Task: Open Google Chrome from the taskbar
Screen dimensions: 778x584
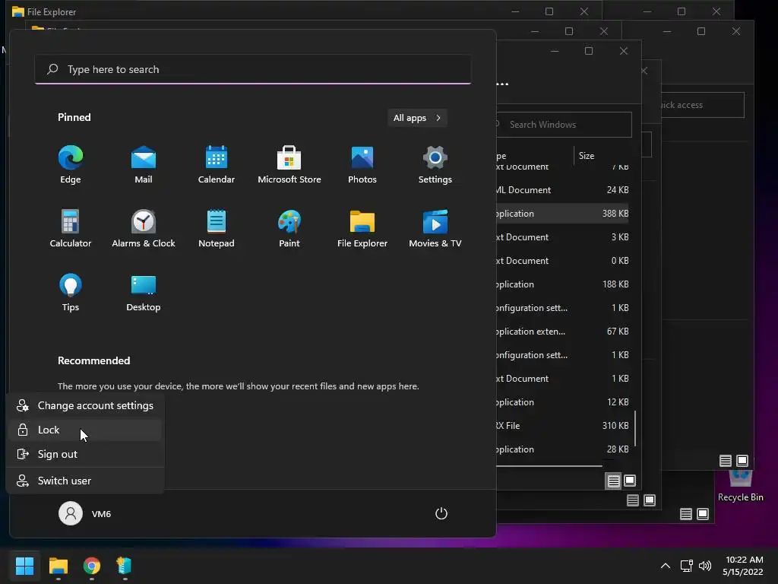Action: point(91,566)
